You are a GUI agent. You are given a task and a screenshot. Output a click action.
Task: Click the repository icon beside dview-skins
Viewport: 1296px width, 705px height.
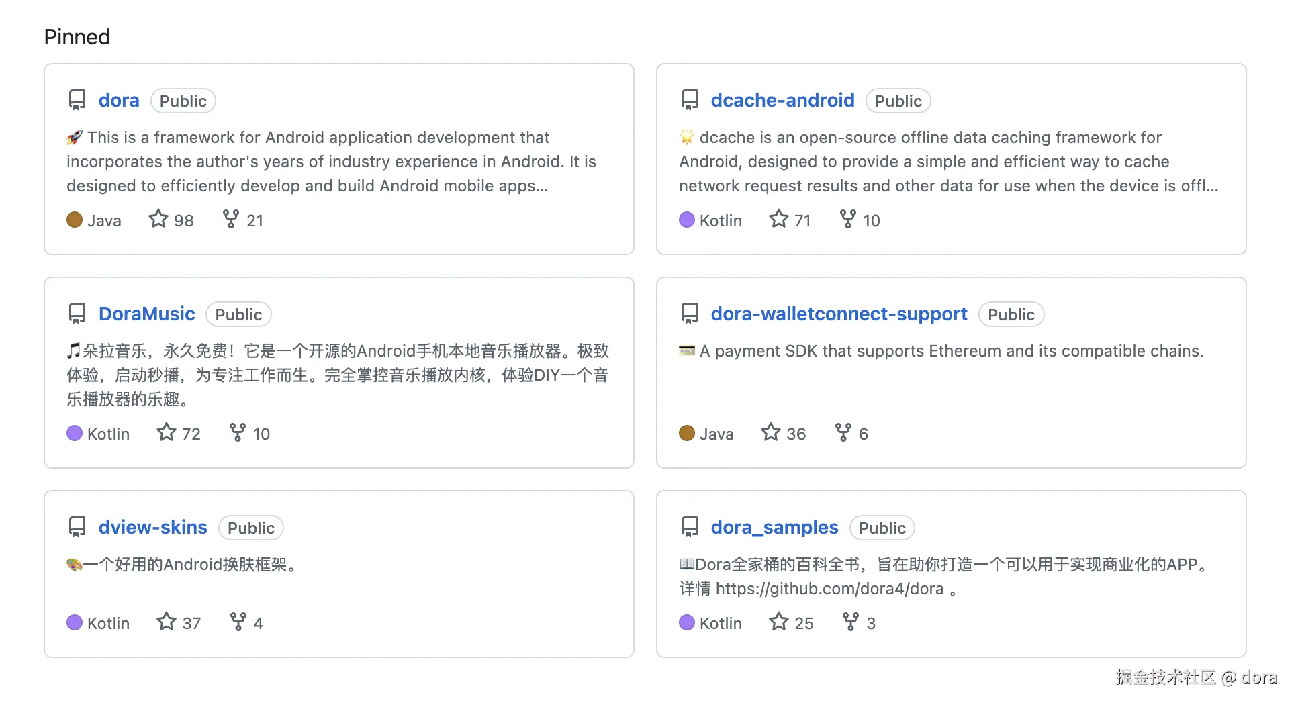coord(77,527)
